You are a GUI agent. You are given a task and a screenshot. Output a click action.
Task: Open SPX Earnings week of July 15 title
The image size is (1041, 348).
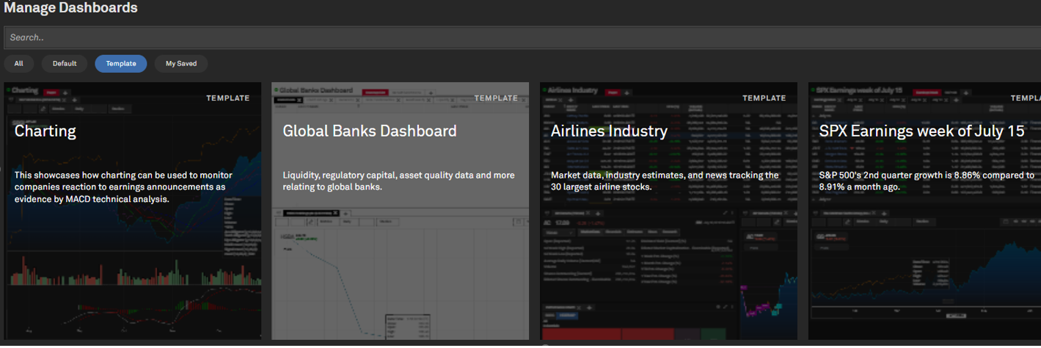921,131
